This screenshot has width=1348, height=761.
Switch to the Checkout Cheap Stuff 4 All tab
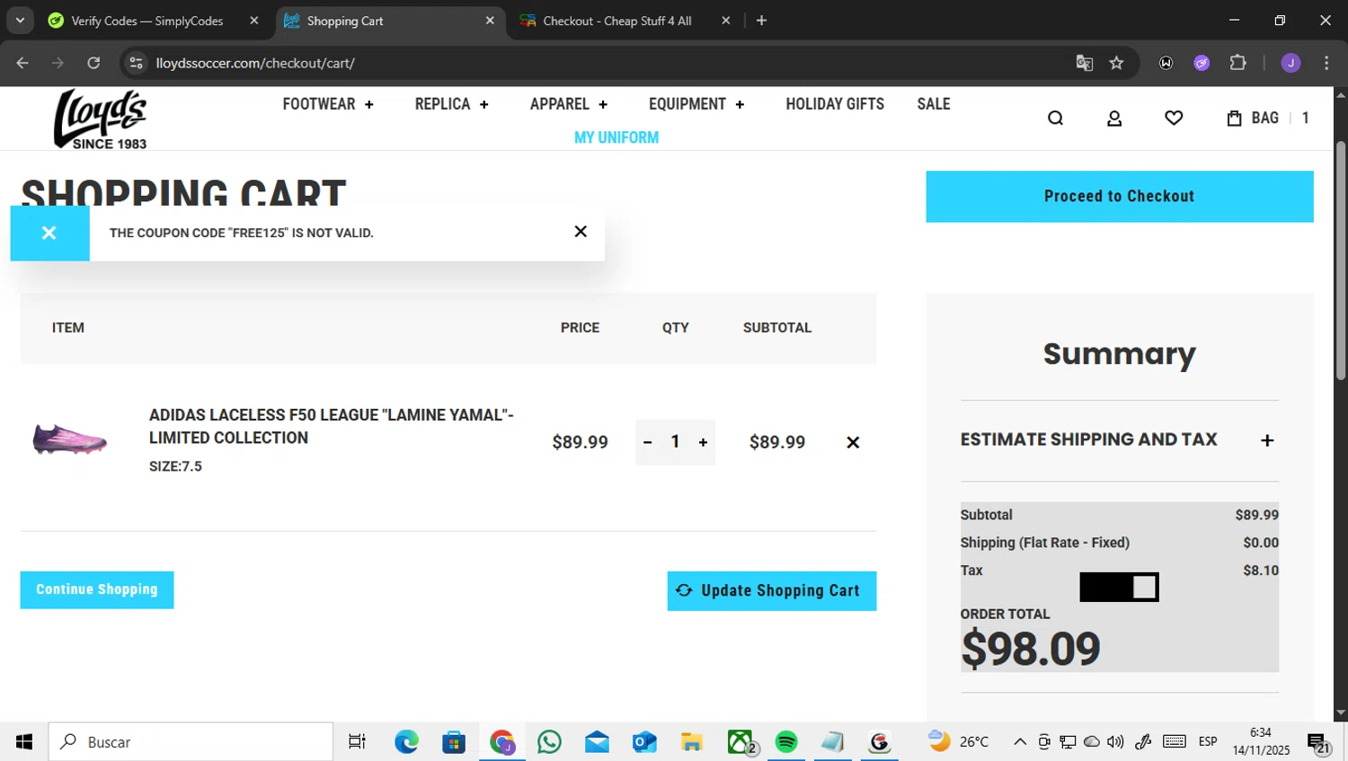[617, 21]
